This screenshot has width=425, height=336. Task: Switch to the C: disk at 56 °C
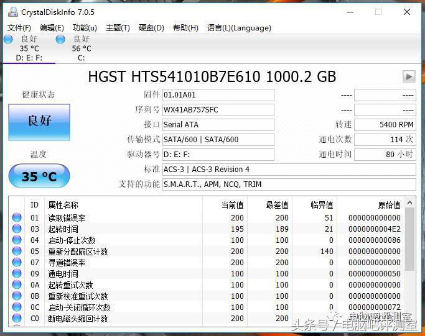(81, 48)
